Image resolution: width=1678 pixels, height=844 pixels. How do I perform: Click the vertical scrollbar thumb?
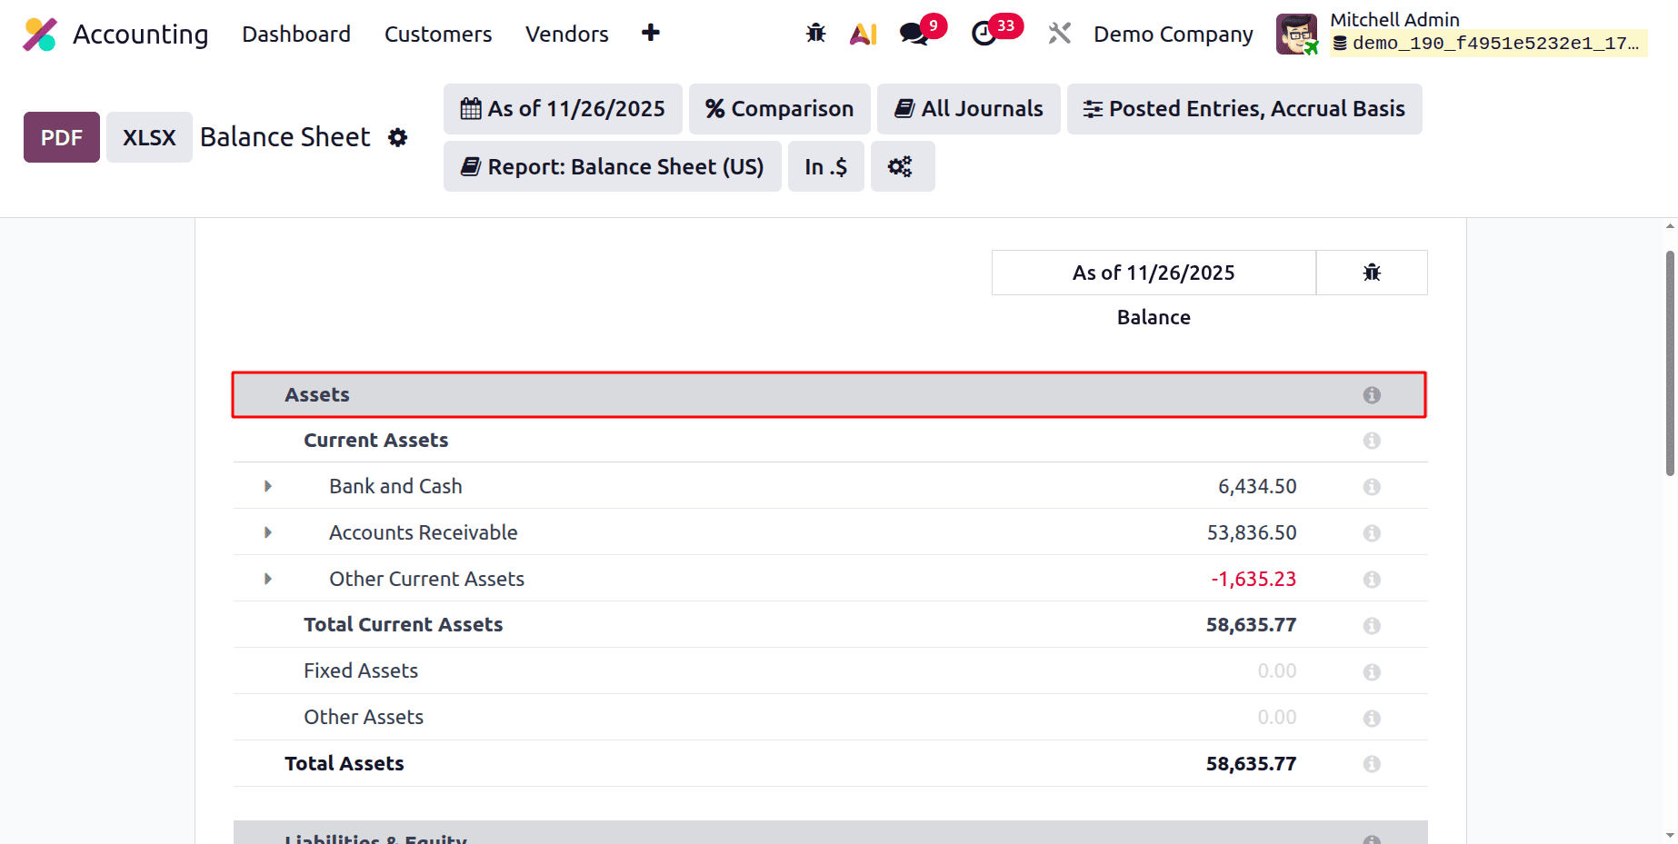pyautogui.click(x=1671, y=363)
